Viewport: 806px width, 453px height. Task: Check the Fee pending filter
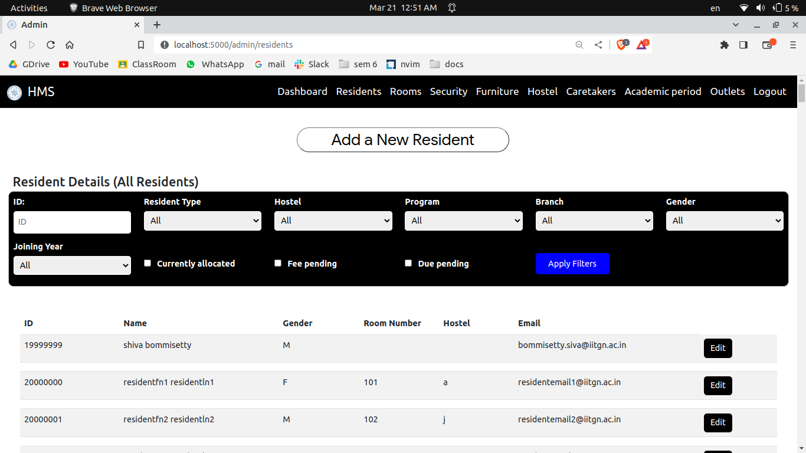click(x=278, y=262)
